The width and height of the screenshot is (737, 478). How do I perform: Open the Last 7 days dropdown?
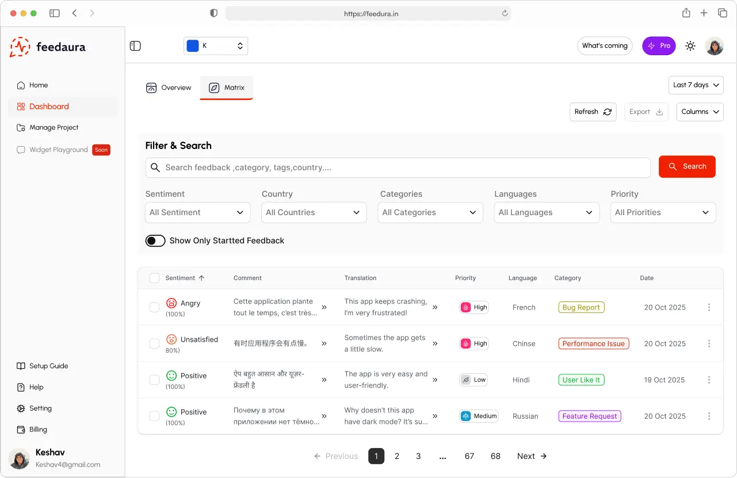pyautogui.click(x=696, y=85)
